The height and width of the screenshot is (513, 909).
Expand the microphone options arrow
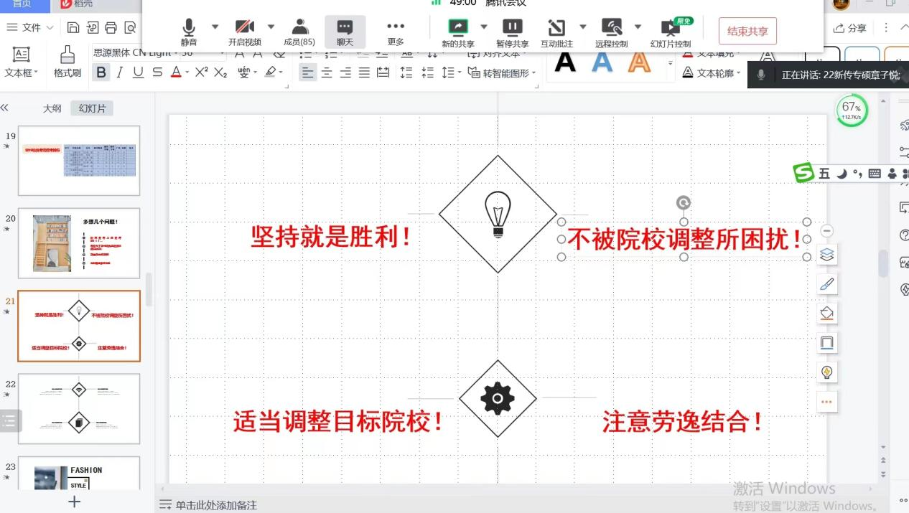[215, 27]
